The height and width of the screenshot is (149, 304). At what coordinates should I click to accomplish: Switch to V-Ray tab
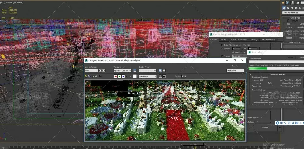coord(223,40)
